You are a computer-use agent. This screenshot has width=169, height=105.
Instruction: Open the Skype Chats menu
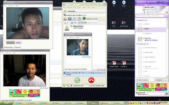click(79, 8)
